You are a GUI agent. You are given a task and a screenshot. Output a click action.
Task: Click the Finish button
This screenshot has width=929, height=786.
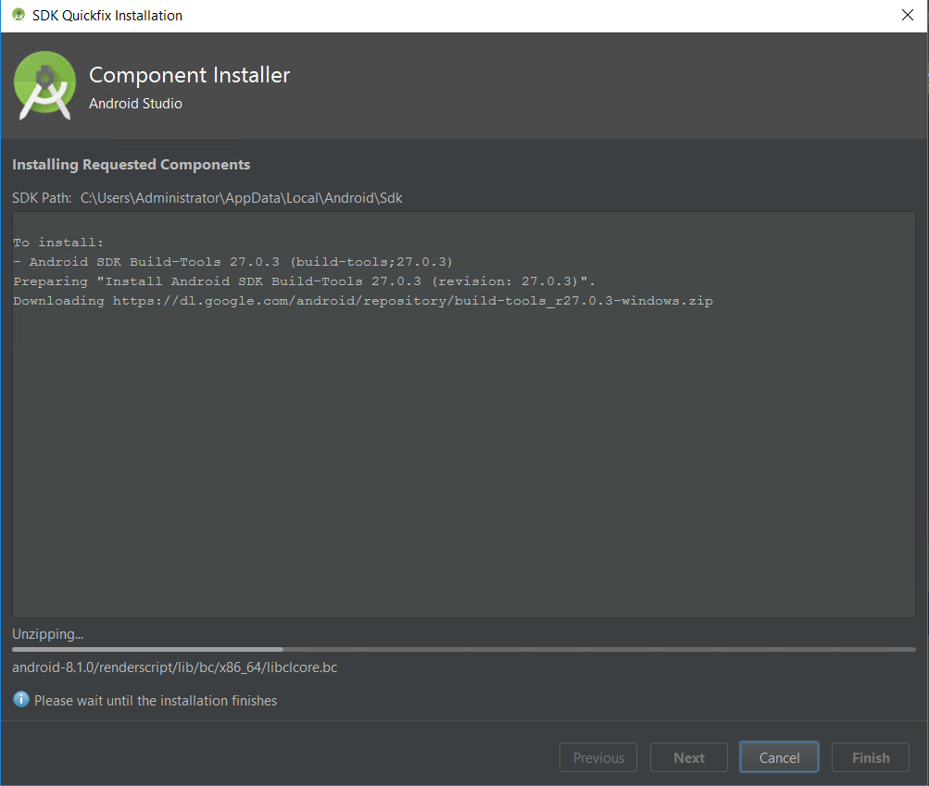(x=871, y=757)
